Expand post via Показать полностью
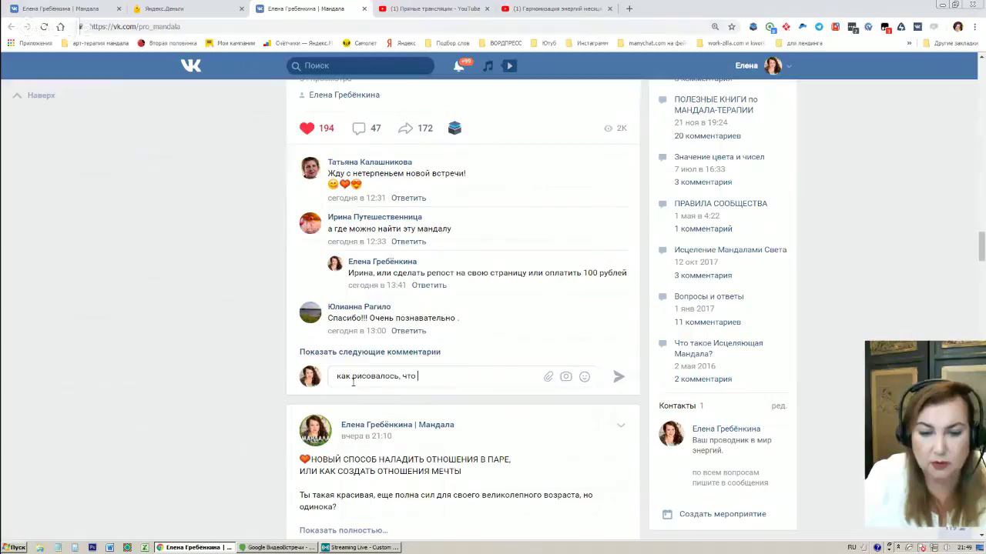 tap(344, 530)
